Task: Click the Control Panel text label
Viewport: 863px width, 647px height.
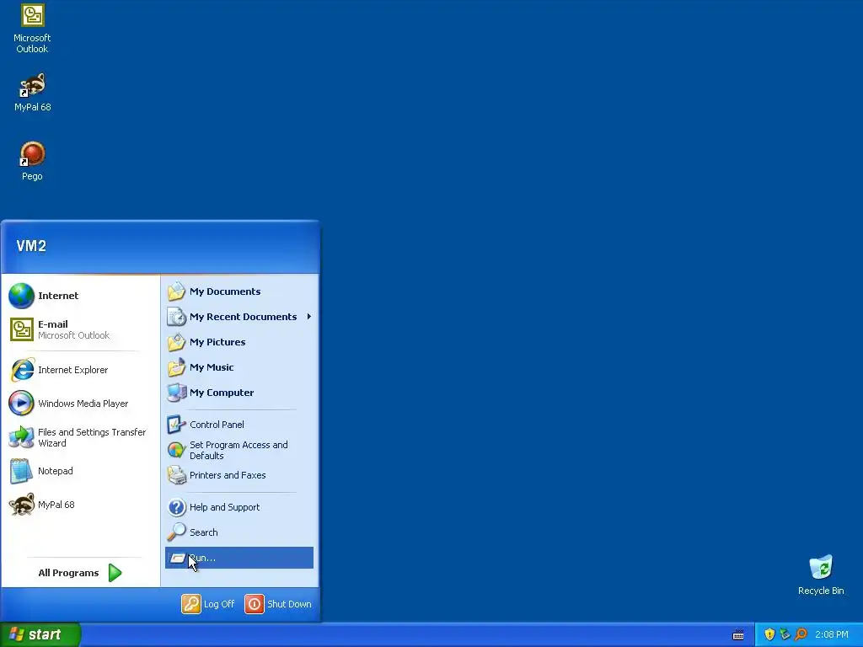Action: click(217, 425)
